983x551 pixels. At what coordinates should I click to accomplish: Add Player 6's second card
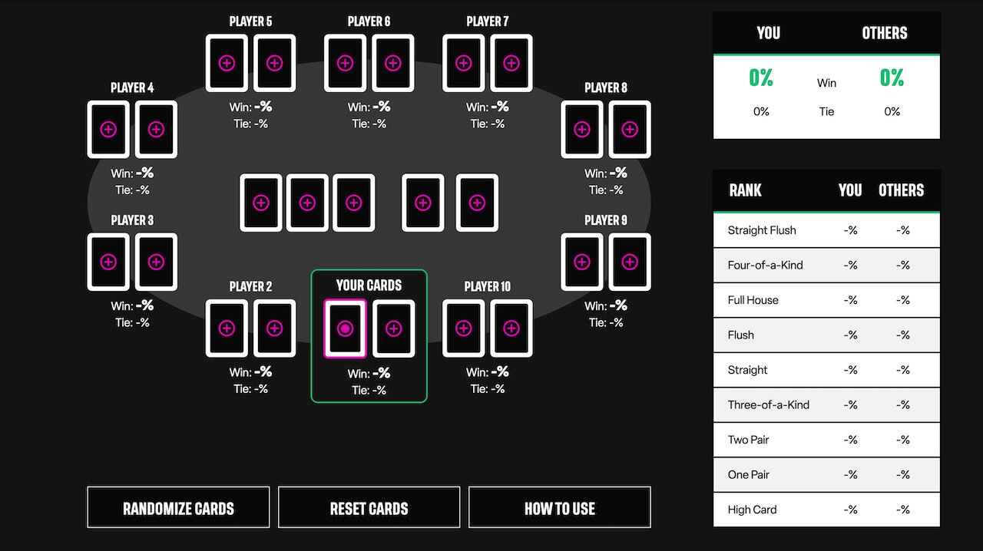[x=392, y=63]
